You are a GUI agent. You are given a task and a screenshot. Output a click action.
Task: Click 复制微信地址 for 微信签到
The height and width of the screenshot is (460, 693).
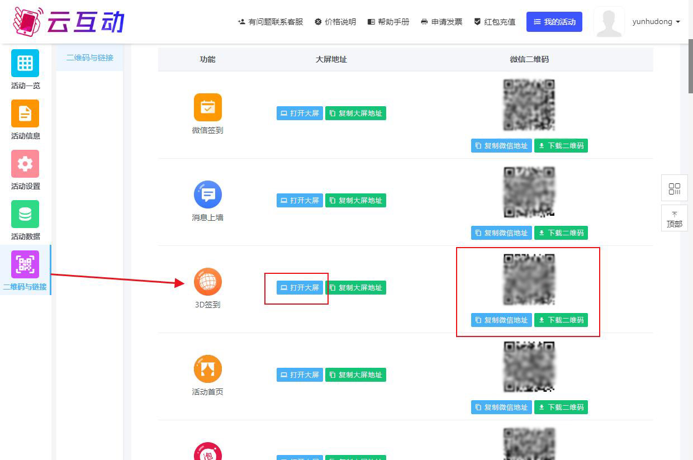[x=501, y=146]
